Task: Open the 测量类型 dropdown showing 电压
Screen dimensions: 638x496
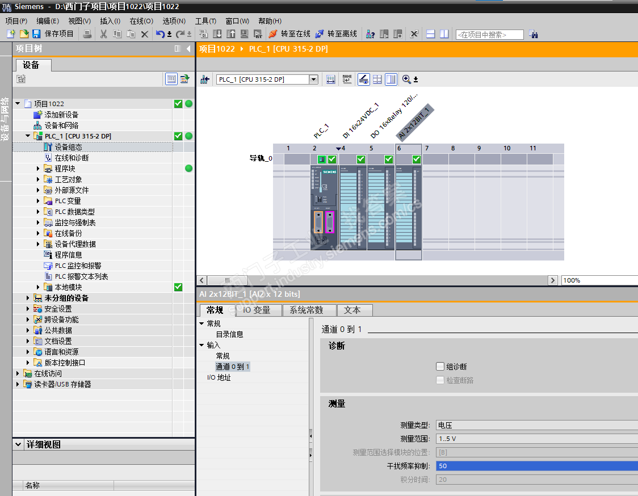Action: click(537, 425)
